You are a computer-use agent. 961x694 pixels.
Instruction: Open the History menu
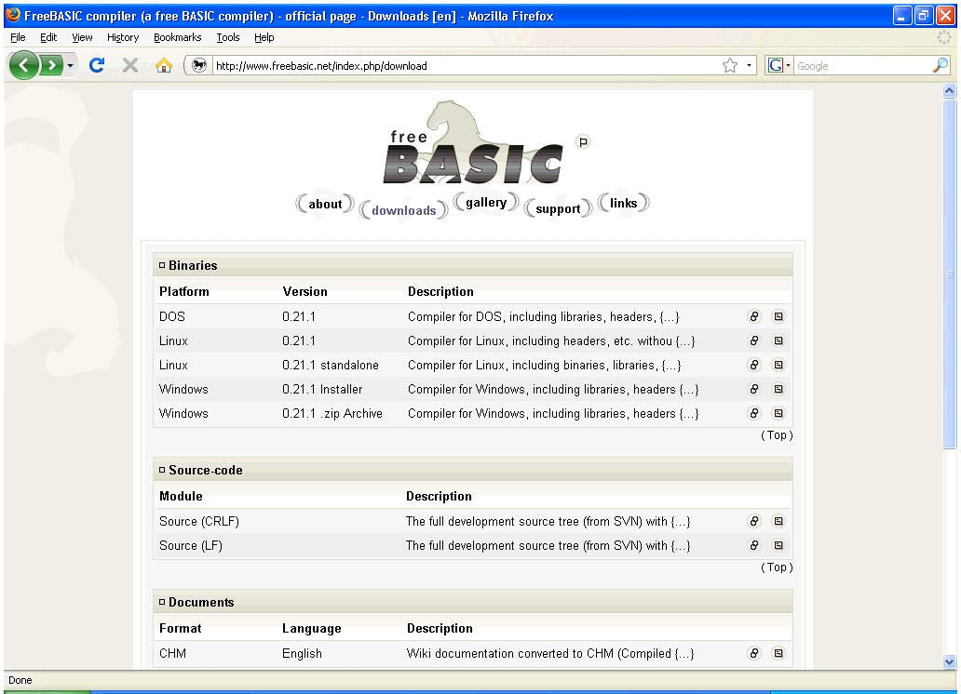pos(123,37)
